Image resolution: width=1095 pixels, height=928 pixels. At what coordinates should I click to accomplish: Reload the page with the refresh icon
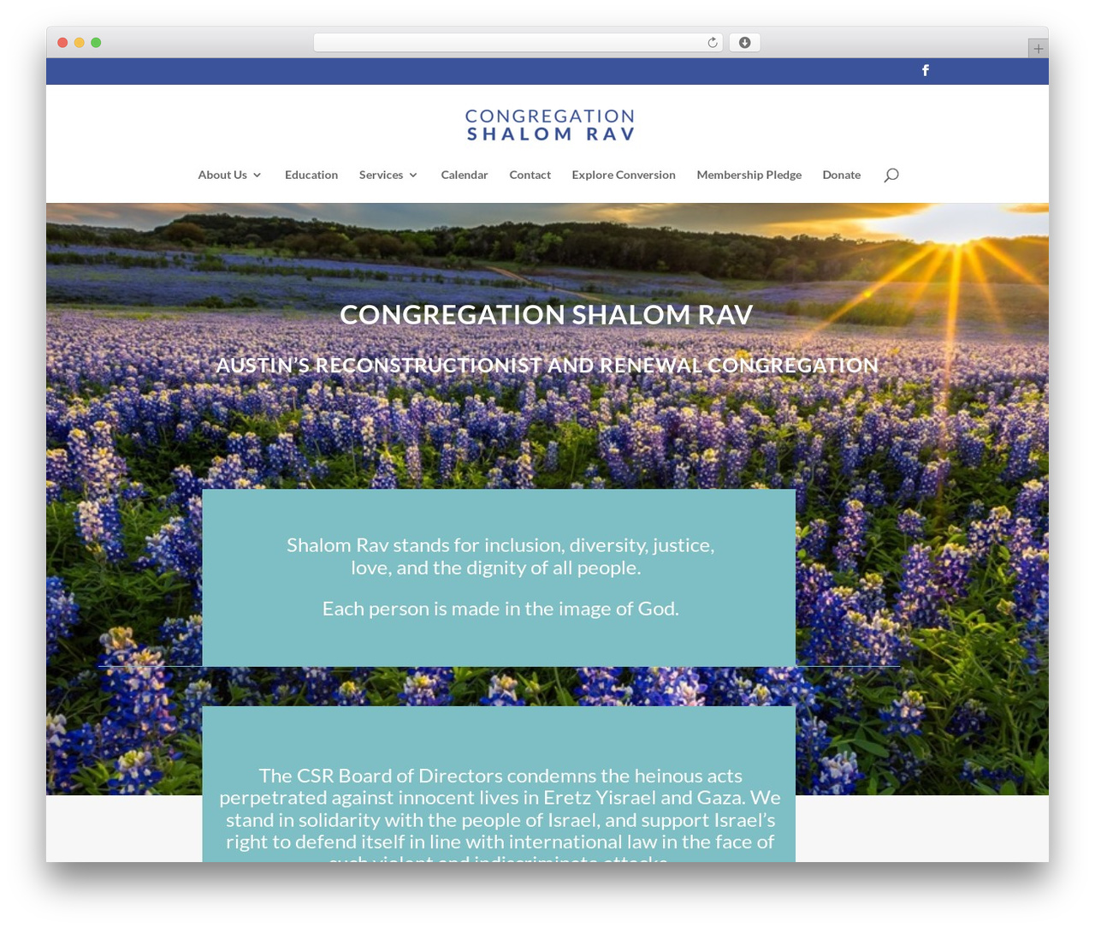tap(713, 43)
